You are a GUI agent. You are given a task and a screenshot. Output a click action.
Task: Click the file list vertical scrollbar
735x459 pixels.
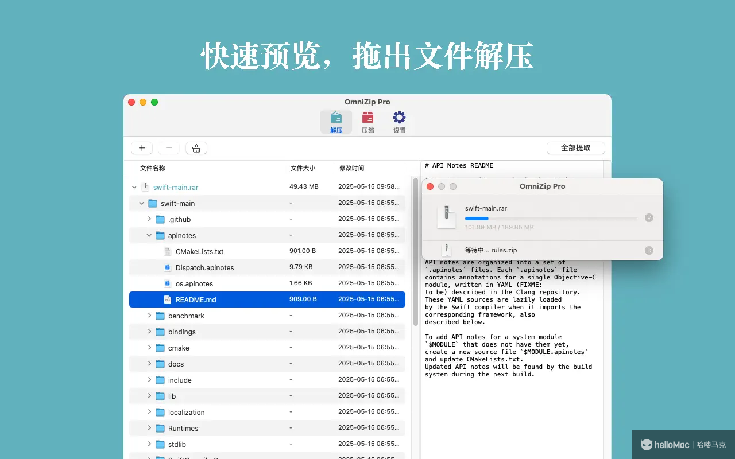click(x=416, y=252)
